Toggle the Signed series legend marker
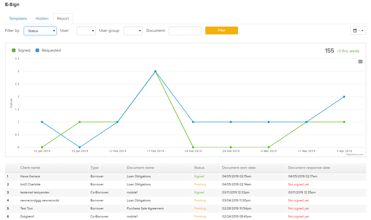The height and width of the screenshot is (220, 371). coord(14,50)
